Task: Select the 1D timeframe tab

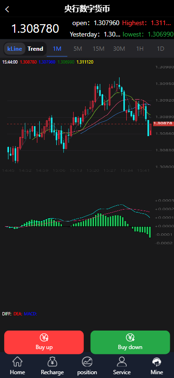Action: pyautogui.click(x=160, y=49)
